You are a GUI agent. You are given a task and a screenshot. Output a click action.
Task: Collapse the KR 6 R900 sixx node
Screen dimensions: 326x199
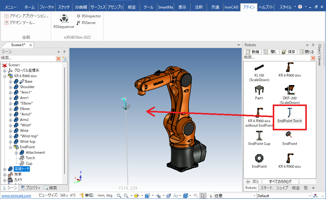[x=5, y=76]
